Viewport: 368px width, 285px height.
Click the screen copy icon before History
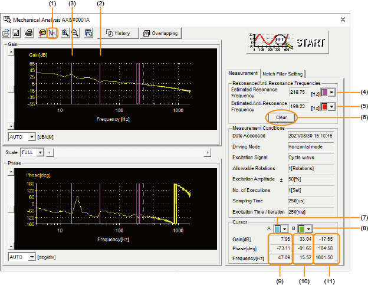88,33
